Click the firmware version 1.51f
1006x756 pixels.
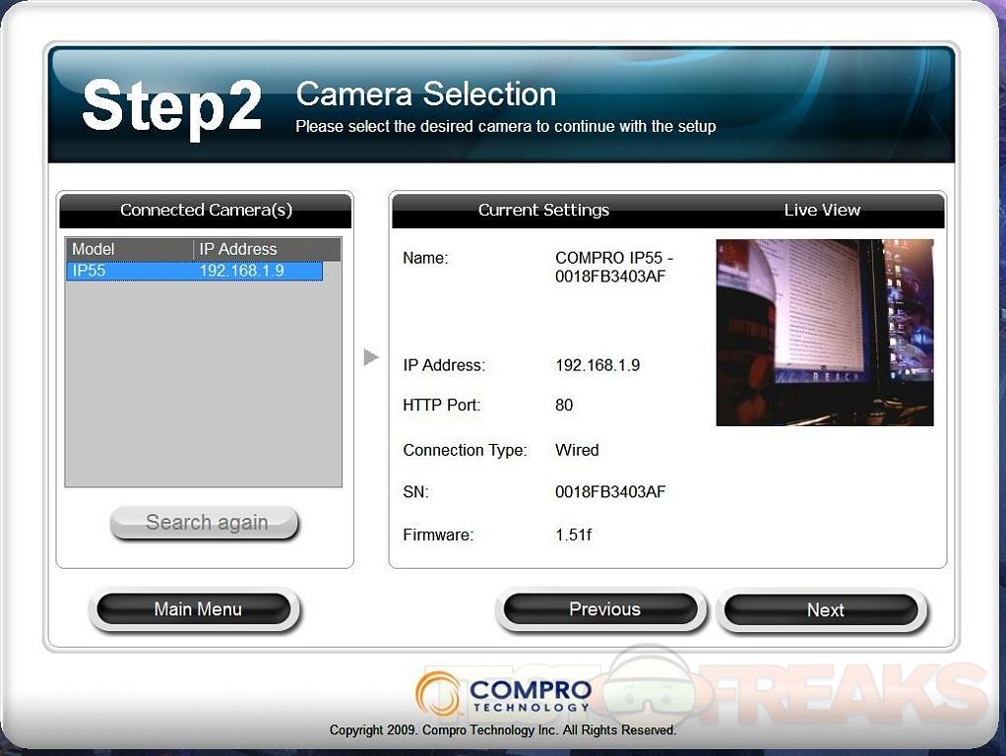[573, 535]
